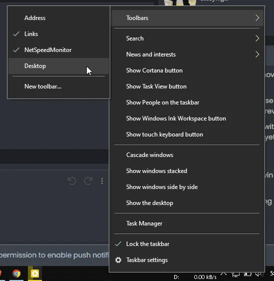Toggle Show touch keyboard button
Screen dimensions: 274x281
(x=187, y=134)
